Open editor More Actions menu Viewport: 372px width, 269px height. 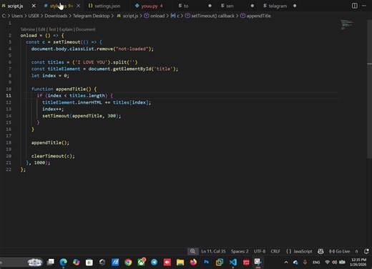(x=364, y=6)
